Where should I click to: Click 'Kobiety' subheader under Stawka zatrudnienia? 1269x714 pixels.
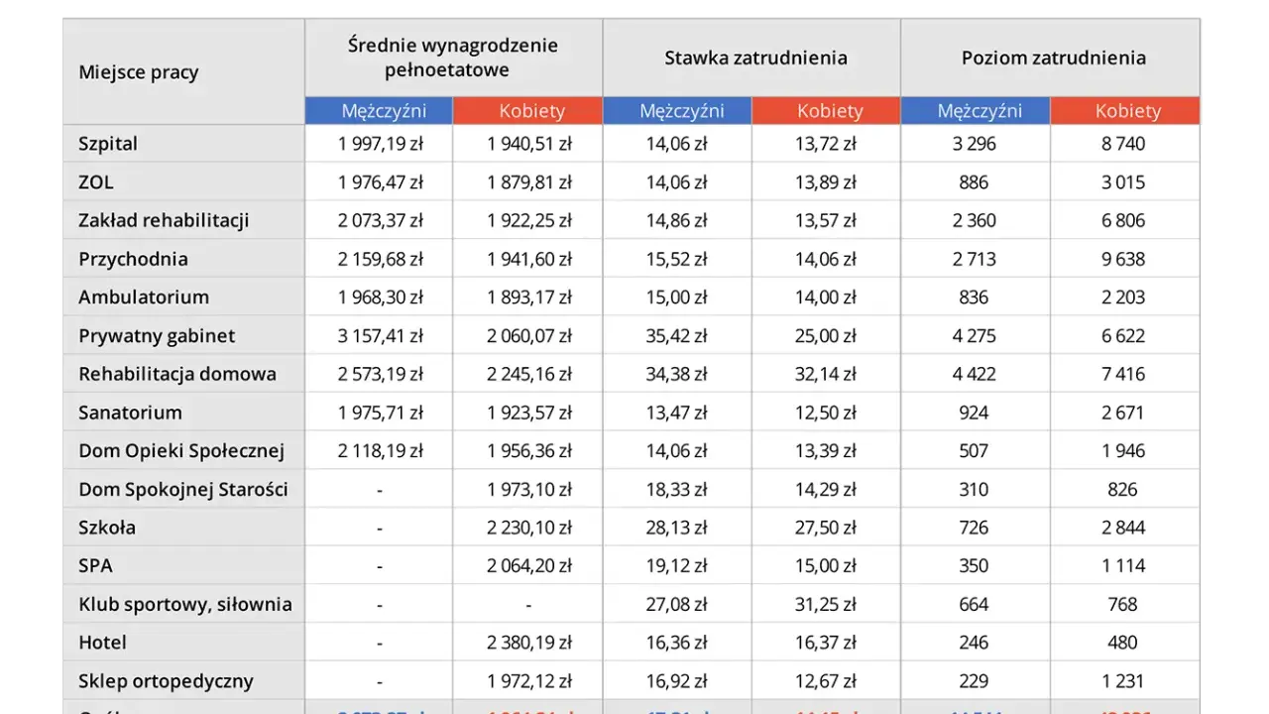pos(827,111)
